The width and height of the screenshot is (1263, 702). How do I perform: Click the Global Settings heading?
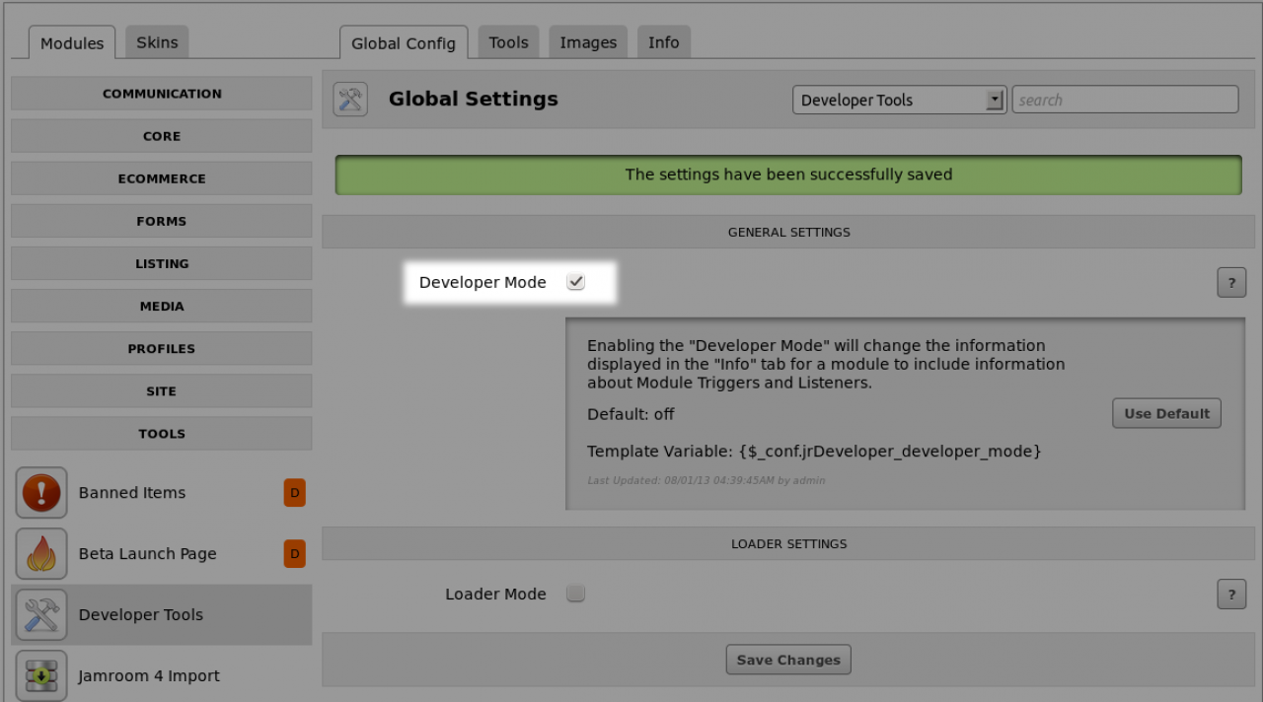[x=474, y=99]
